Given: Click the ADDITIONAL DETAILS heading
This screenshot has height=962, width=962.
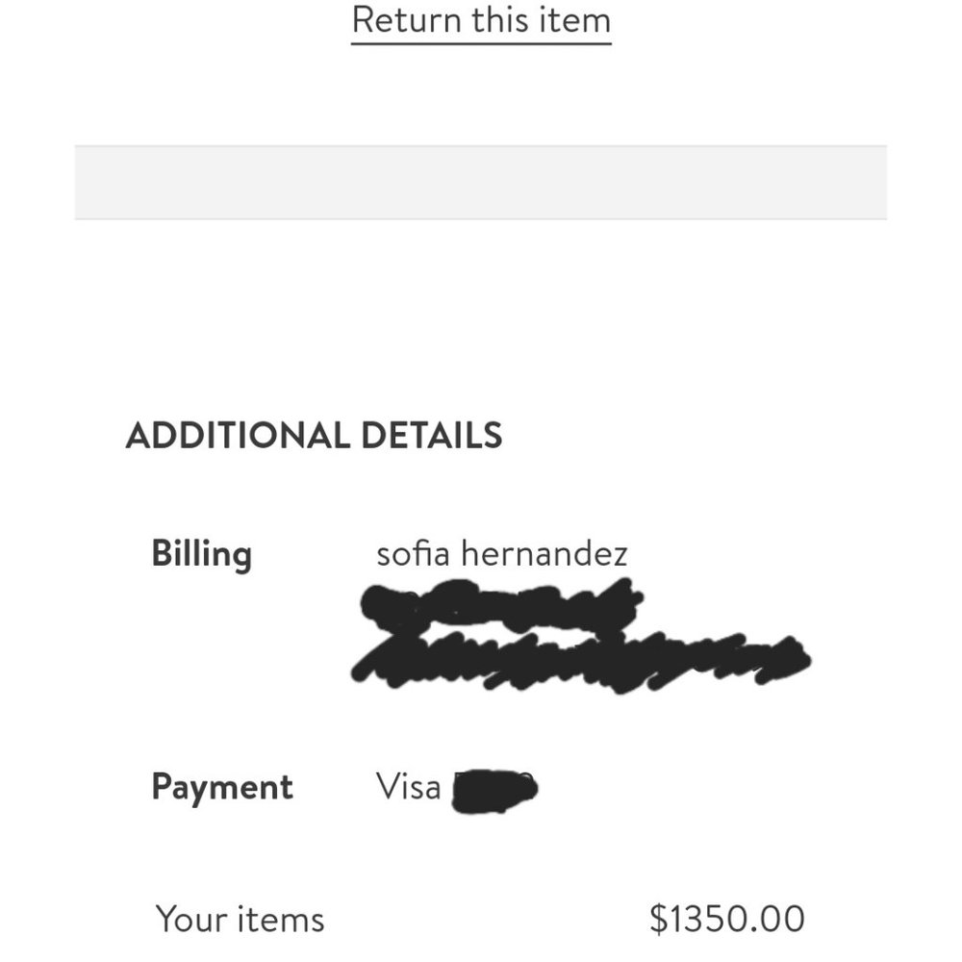Looking at the screenshot, I should click(x=314, y=436).
